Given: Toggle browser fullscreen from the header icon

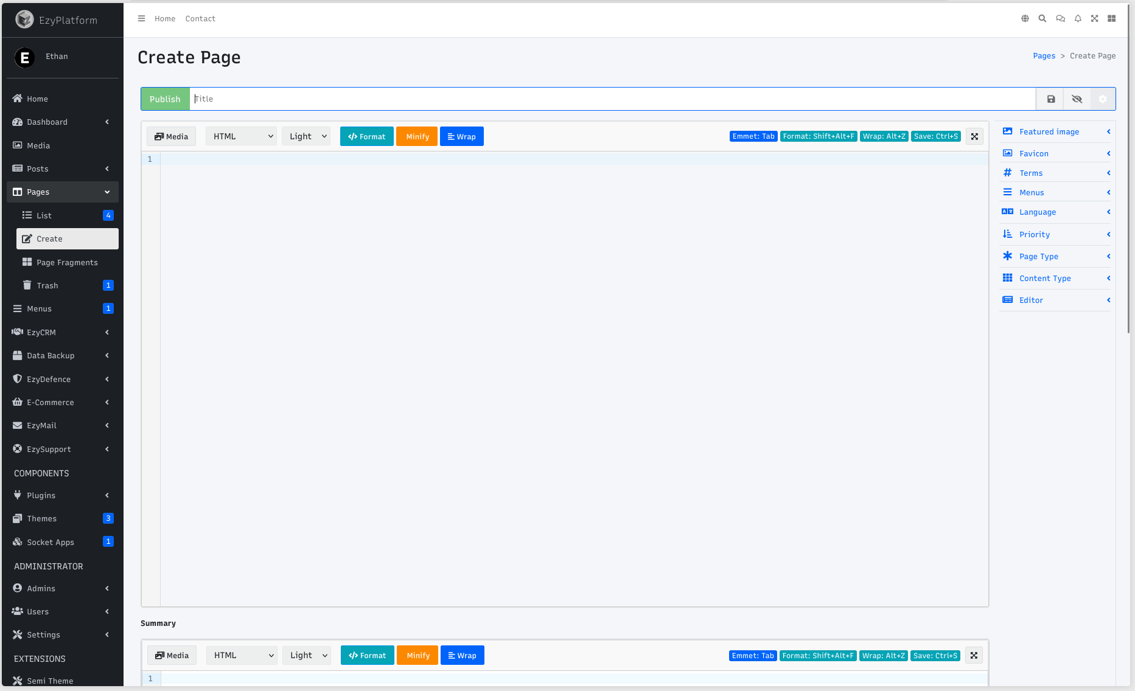Looking at the screenshot, I should tap(1094, 19).
